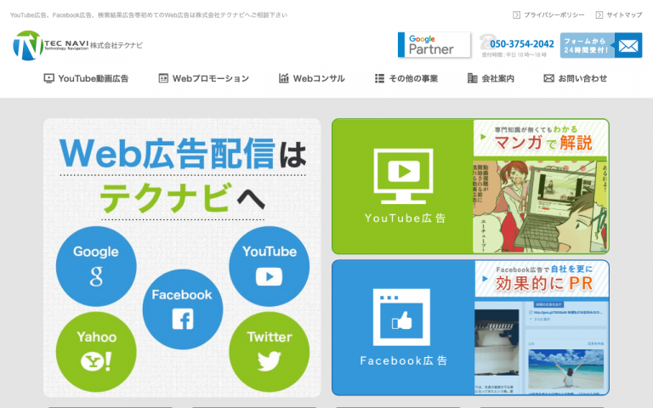Viewport: 653px width, 408px height.
Task: Click the large YouTube広告 monitor icon
Action: pos(403,176)
